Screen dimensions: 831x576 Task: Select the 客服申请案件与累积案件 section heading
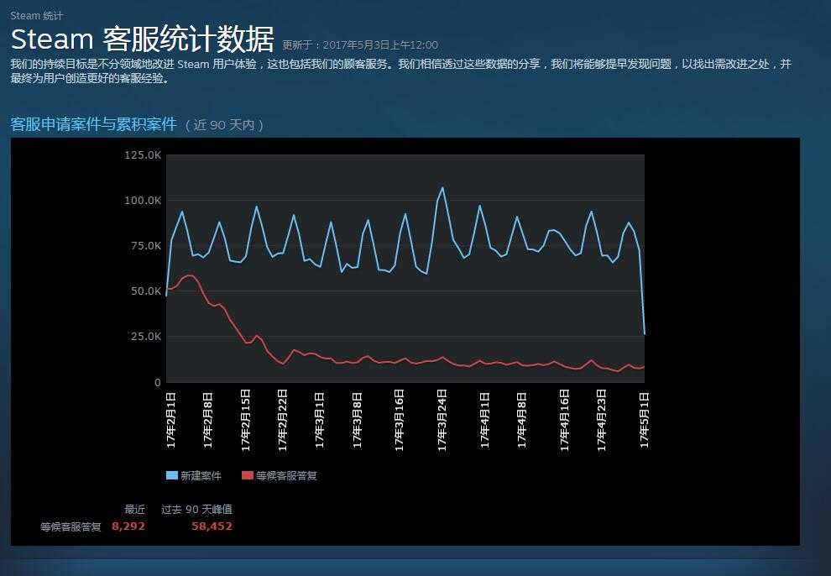click(93, 124)
